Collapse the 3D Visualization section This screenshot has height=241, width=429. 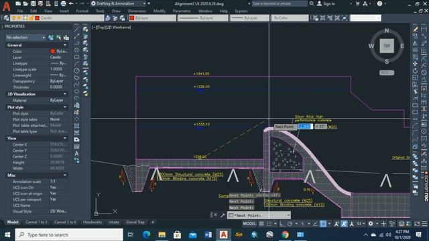[x=65, y=94]
